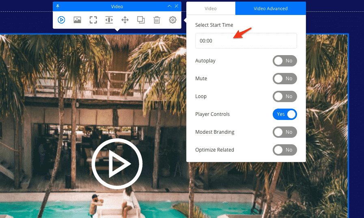
Task: Click the video play icon in toolbar
Action: pos(62,20)
